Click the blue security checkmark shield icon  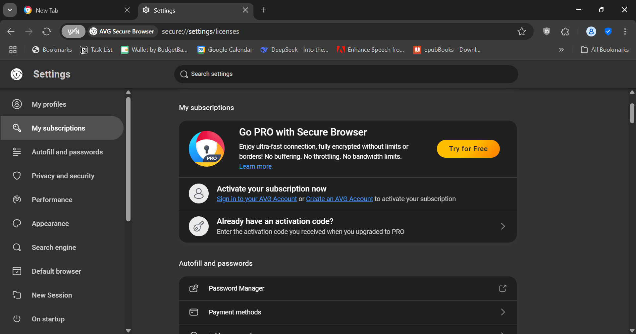click(x=608, y=31)
